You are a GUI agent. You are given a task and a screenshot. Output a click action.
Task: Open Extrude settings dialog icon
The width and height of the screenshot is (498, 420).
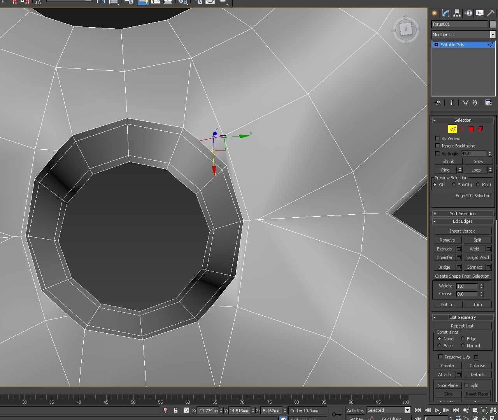click(x=458, y=249)
